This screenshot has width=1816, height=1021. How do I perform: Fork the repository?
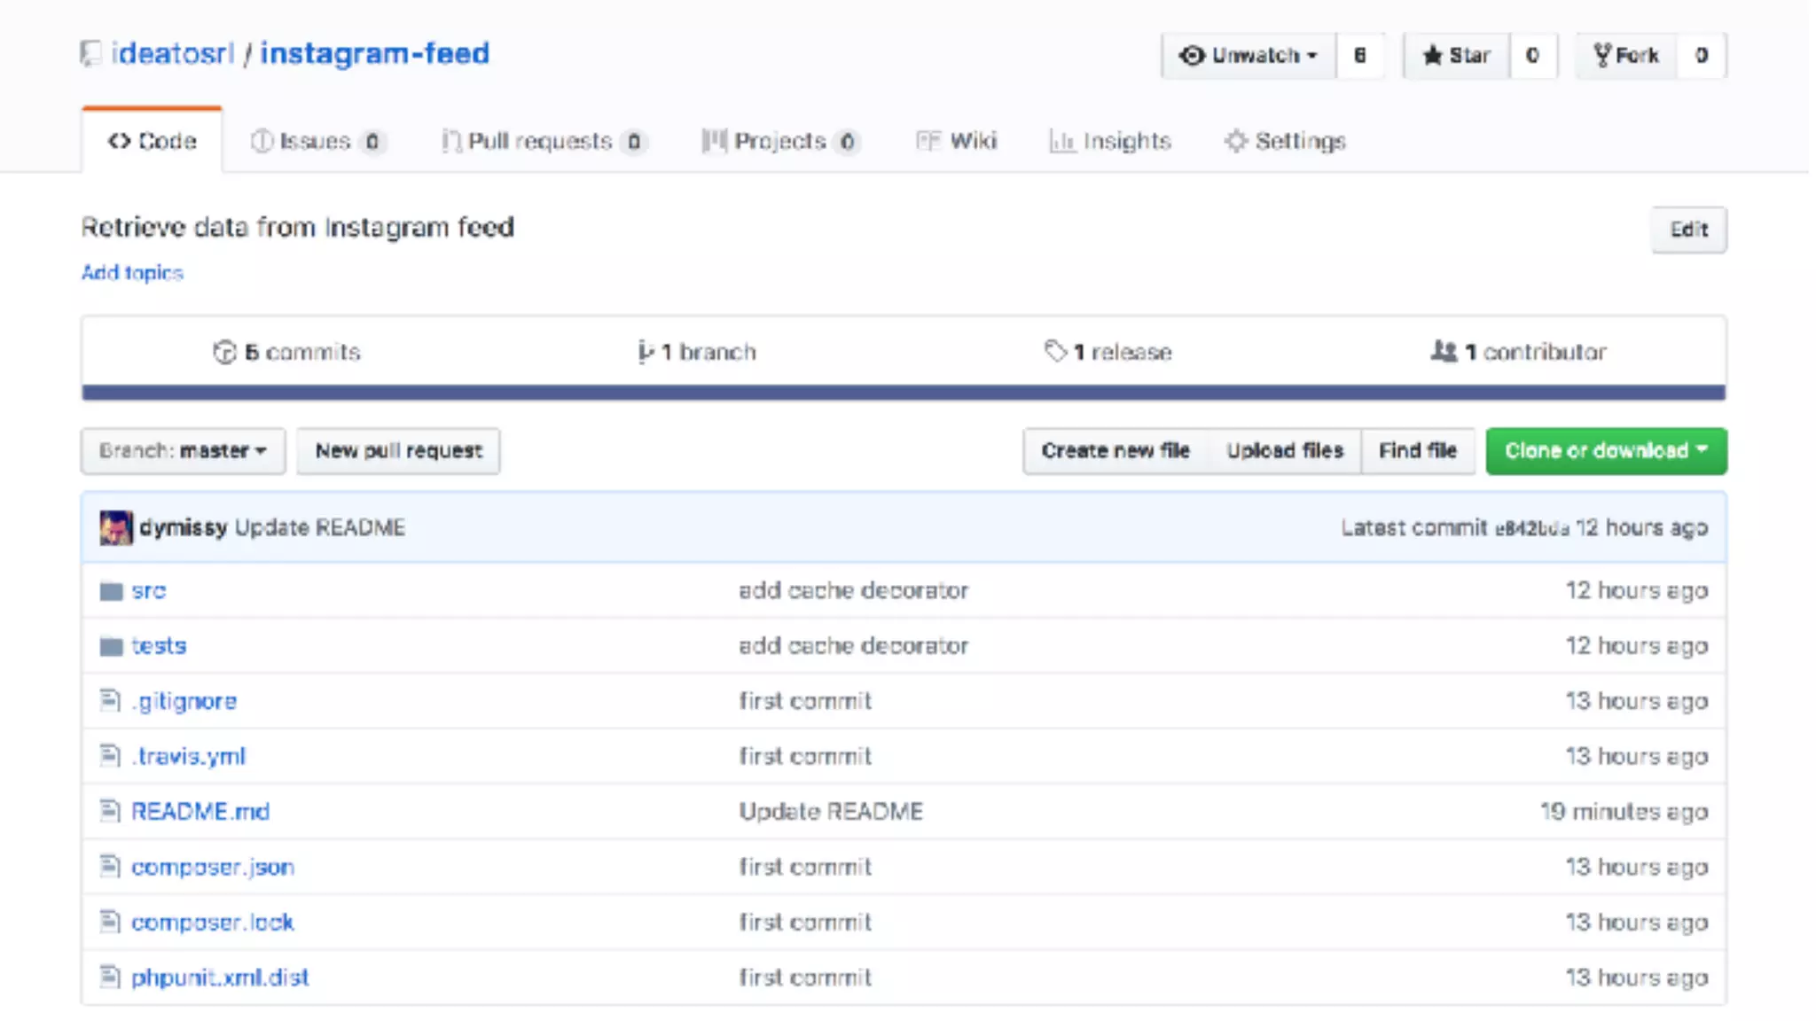pyautogui.click(x=1626, y=56)
